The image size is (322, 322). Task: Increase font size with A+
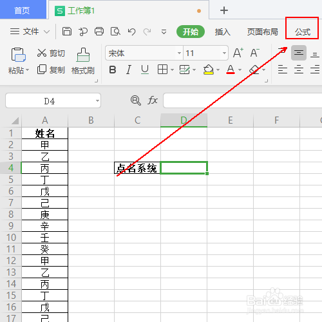click(x=238, y=53)
